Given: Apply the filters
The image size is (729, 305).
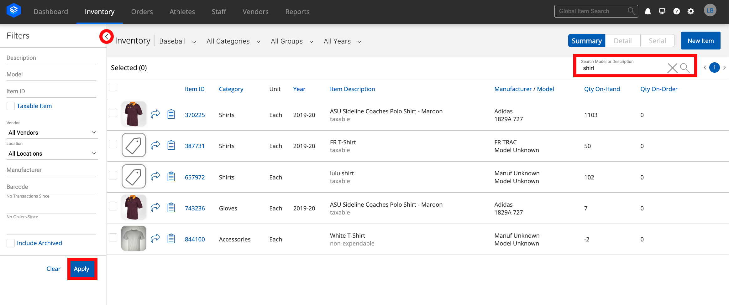Looking at the screenshot, I should click(82, 269).
